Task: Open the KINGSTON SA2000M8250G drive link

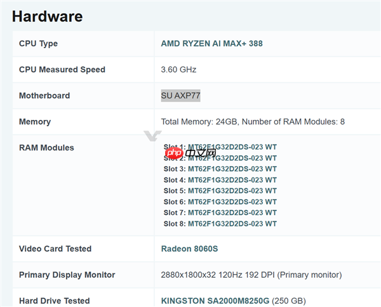Action: [x=215, y=301]
